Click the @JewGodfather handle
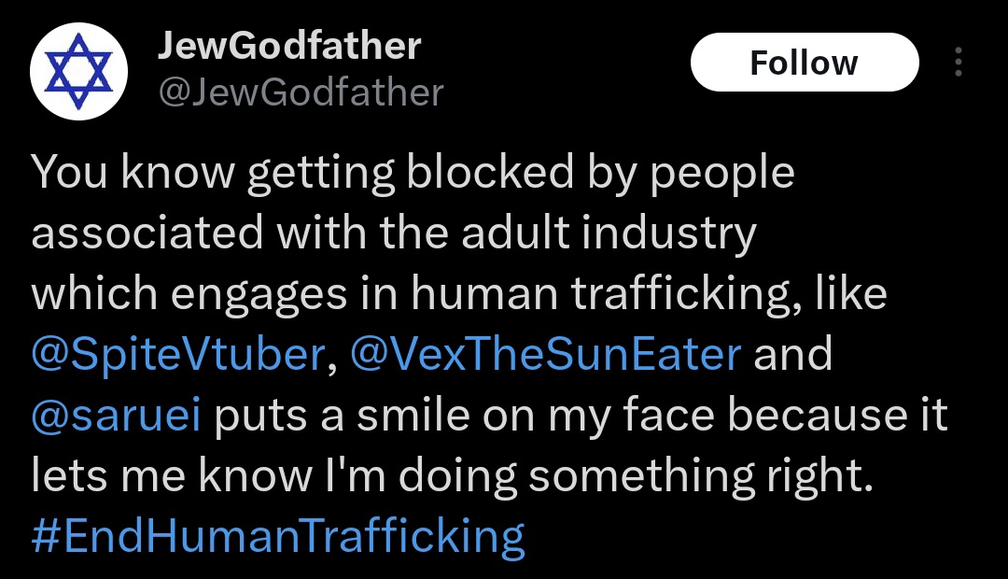The image size is (1008, 579). pos(301,92)
